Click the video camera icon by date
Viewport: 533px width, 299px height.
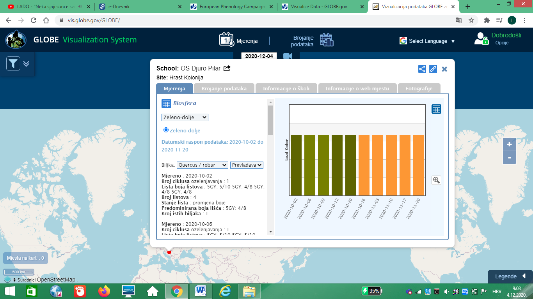point(288,56)
